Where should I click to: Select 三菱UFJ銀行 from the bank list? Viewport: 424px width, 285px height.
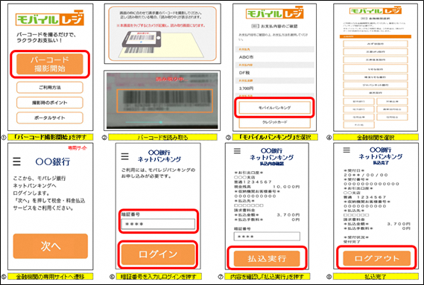(376, 51)
